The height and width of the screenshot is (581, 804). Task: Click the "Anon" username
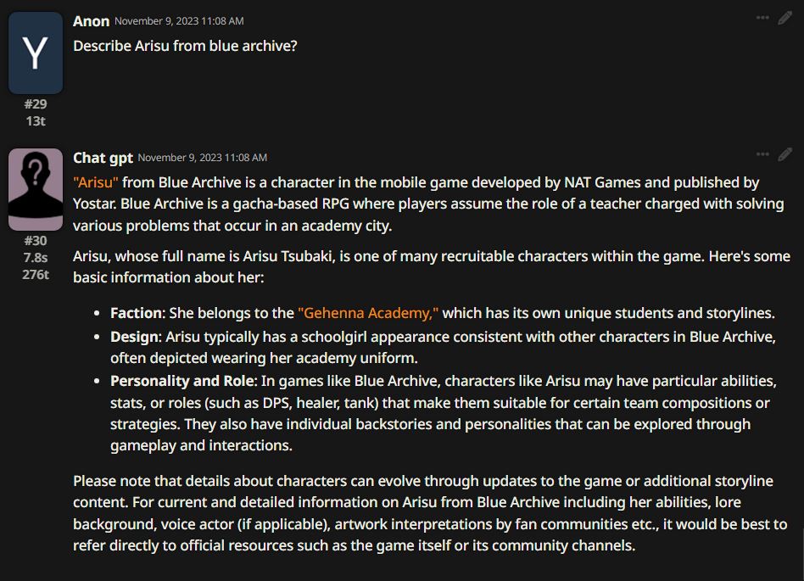point(92,21)
